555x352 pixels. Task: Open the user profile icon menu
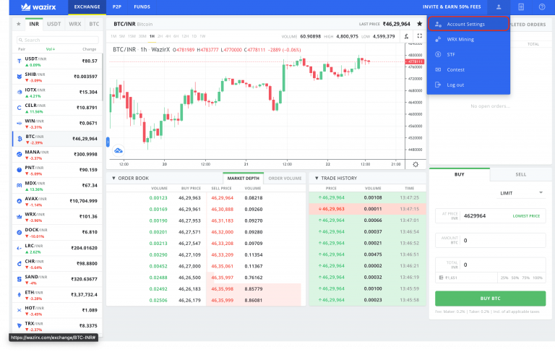coord(499,7)
